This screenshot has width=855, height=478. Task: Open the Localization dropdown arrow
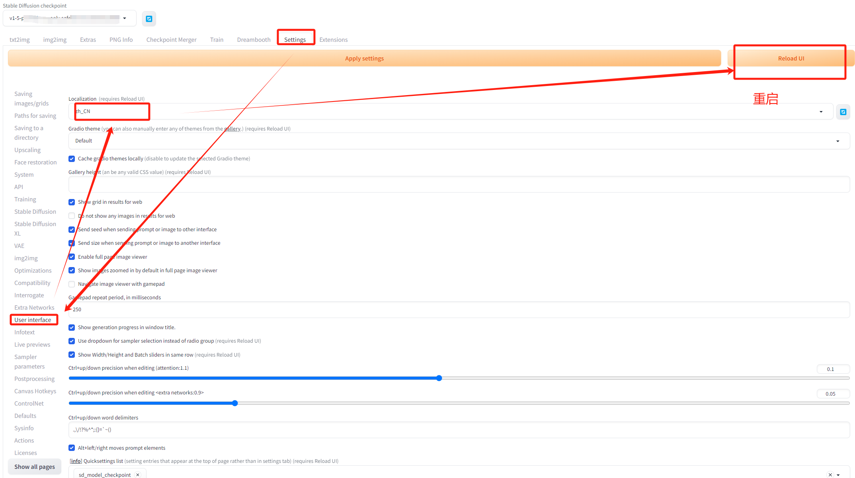[x=821, y=112]
